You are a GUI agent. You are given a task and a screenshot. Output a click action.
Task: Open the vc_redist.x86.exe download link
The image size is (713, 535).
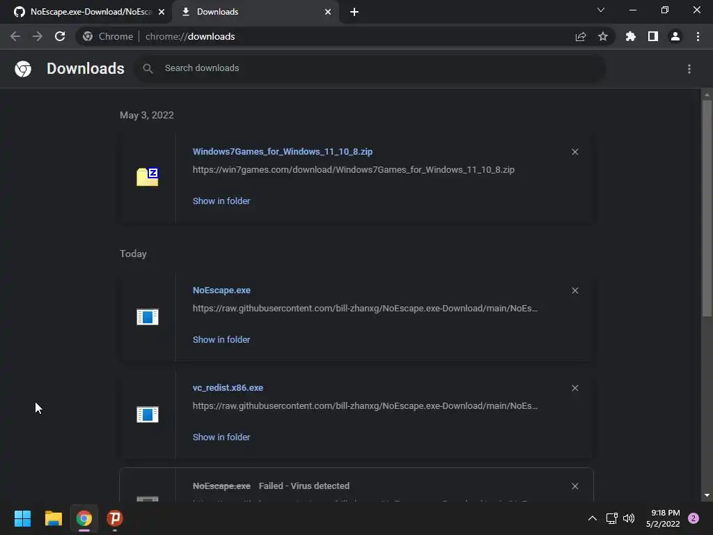click(228, 387)
